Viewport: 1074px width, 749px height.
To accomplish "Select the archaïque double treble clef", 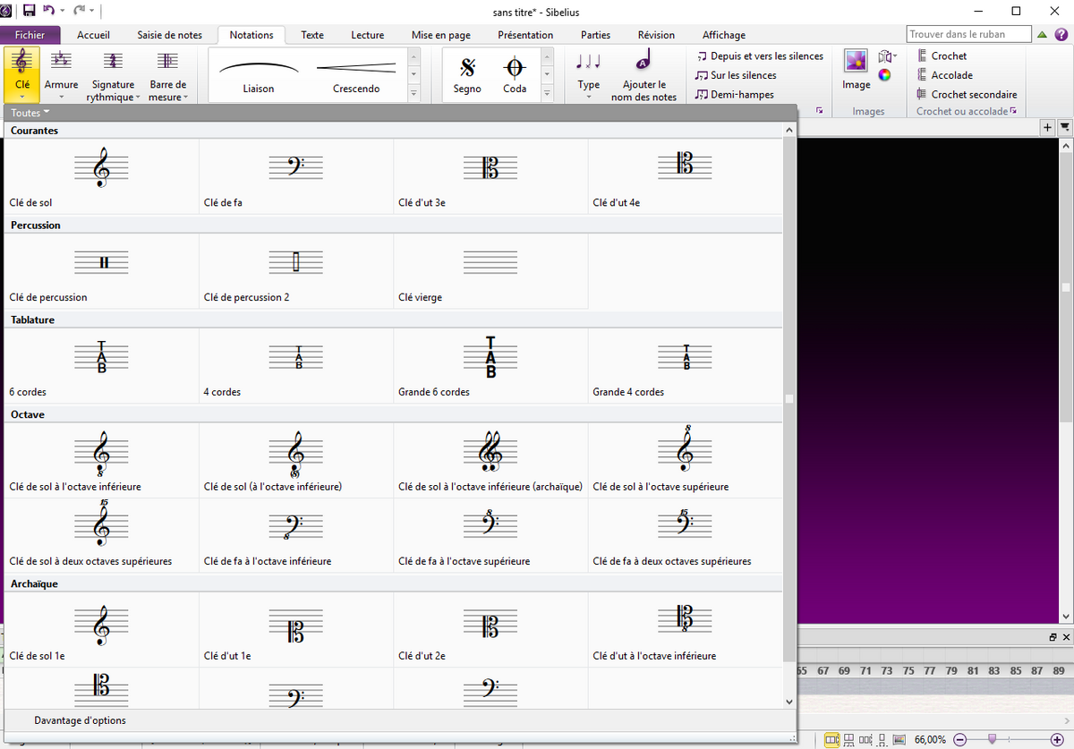I will (x=490, y=460).
